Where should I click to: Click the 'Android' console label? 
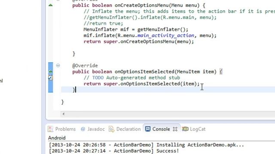(x=57, y=138)
